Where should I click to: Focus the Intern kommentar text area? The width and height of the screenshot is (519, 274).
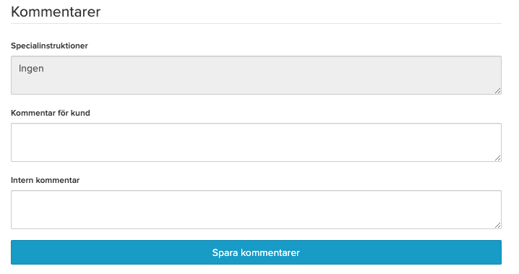point(256,210)
